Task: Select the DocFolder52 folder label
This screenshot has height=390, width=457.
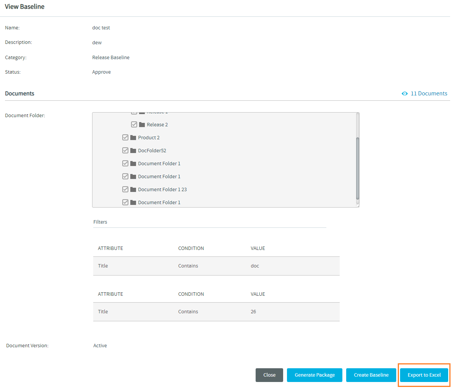Action: (x=152, y=150)
